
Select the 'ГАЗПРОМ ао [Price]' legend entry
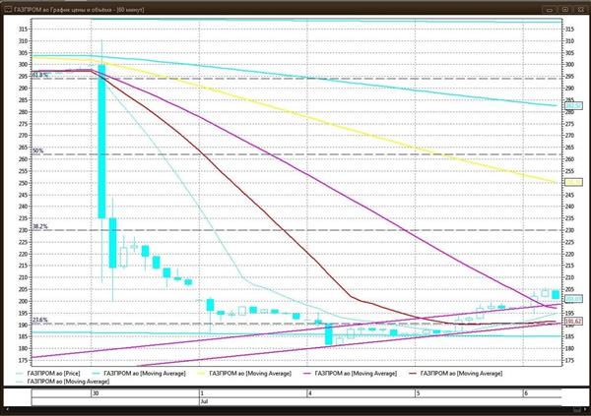[x=48, y=374]
